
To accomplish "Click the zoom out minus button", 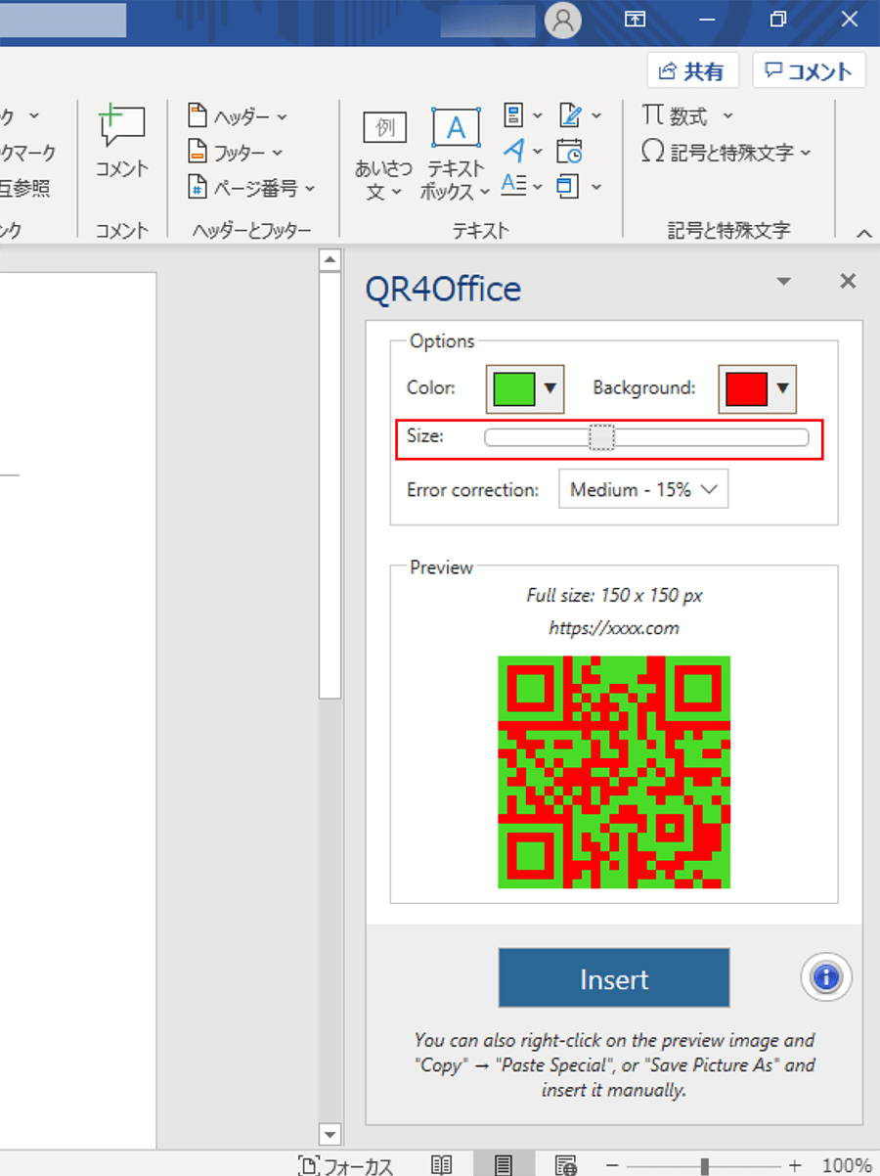I will (x=612, y=1165).
